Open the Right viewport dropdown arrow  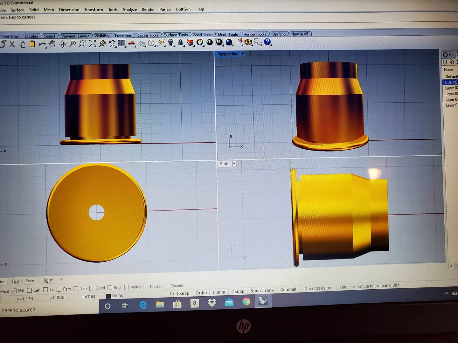click(x=234, y=164)
